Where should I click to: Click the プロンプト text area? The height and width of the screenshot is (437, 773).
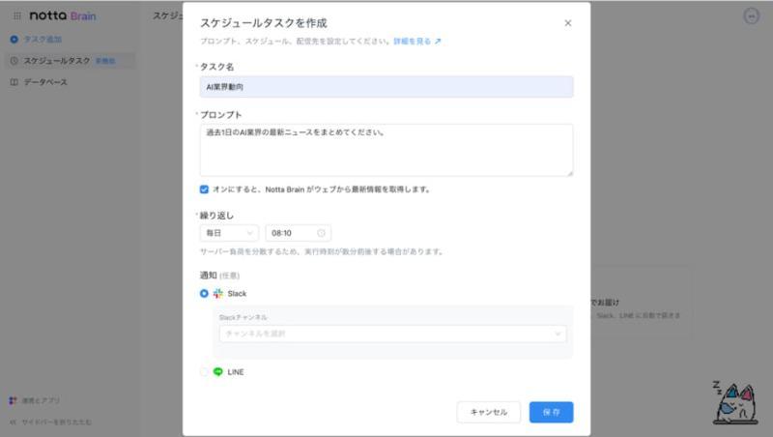pos(386,151)
